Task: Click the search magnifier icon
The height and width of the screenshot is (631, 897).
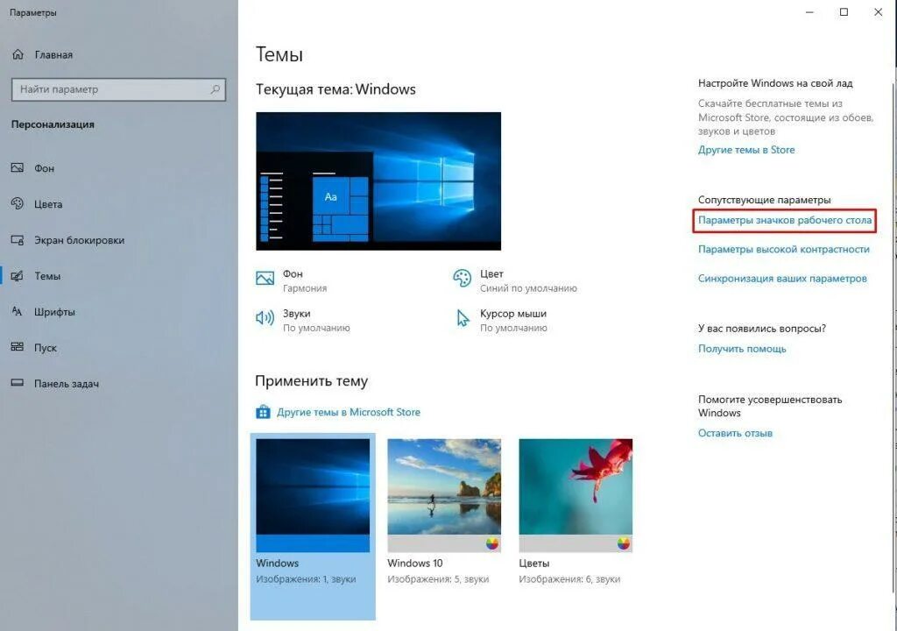Action: [215, 89]
